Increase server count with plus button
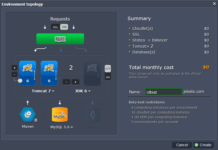218x150 pixels. click(76, 82)
